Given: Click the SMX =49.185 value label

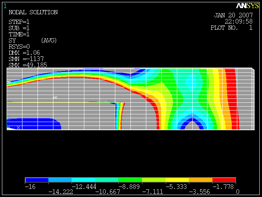Looking at the screenshot, I should [x=28, y=65].
